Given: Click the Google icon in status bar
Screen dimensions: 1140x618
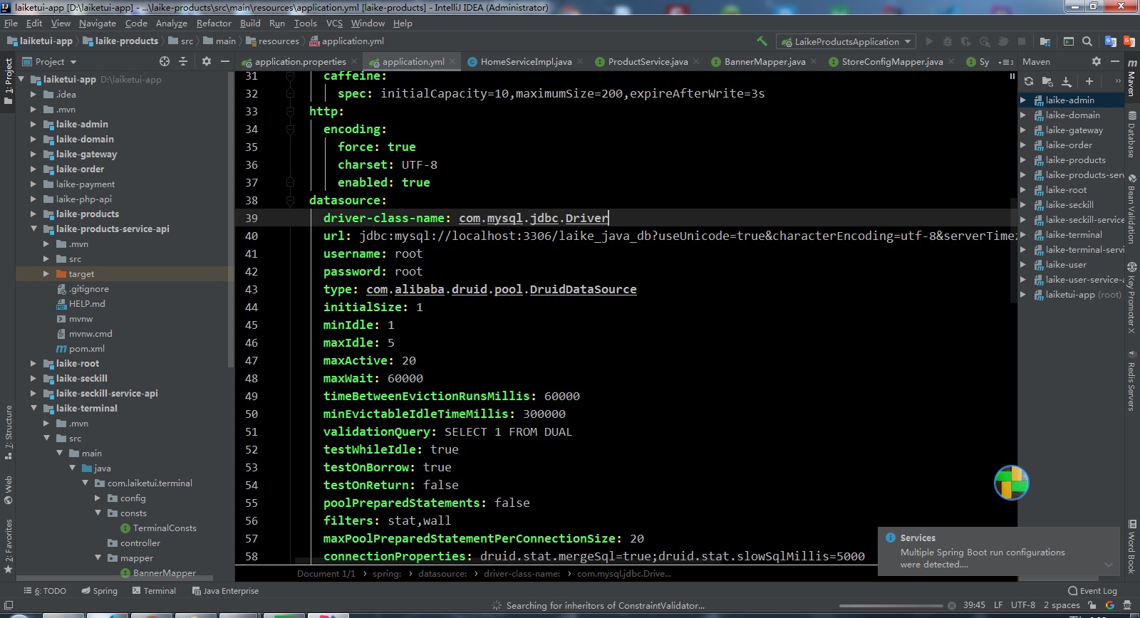Looking at the screenshot, I should (1109, 605).
